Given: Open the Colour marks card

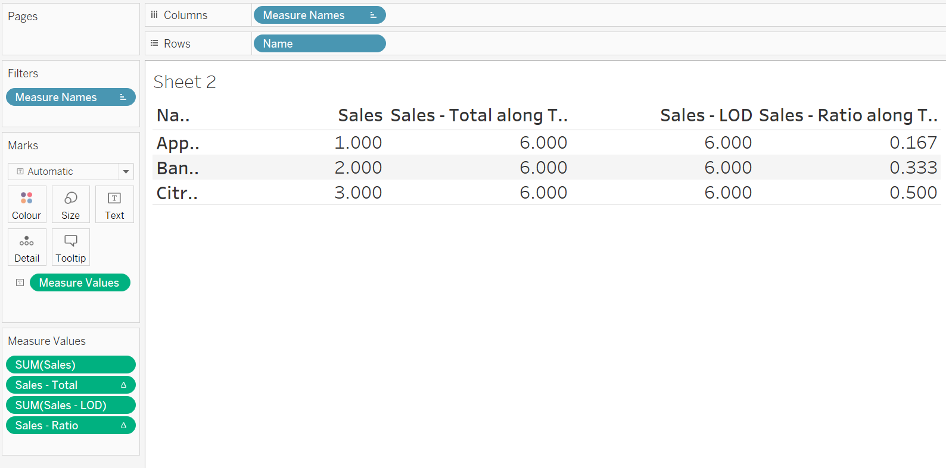Looking at the screenshot, I should pyautogui.click(x=27, y=205).
